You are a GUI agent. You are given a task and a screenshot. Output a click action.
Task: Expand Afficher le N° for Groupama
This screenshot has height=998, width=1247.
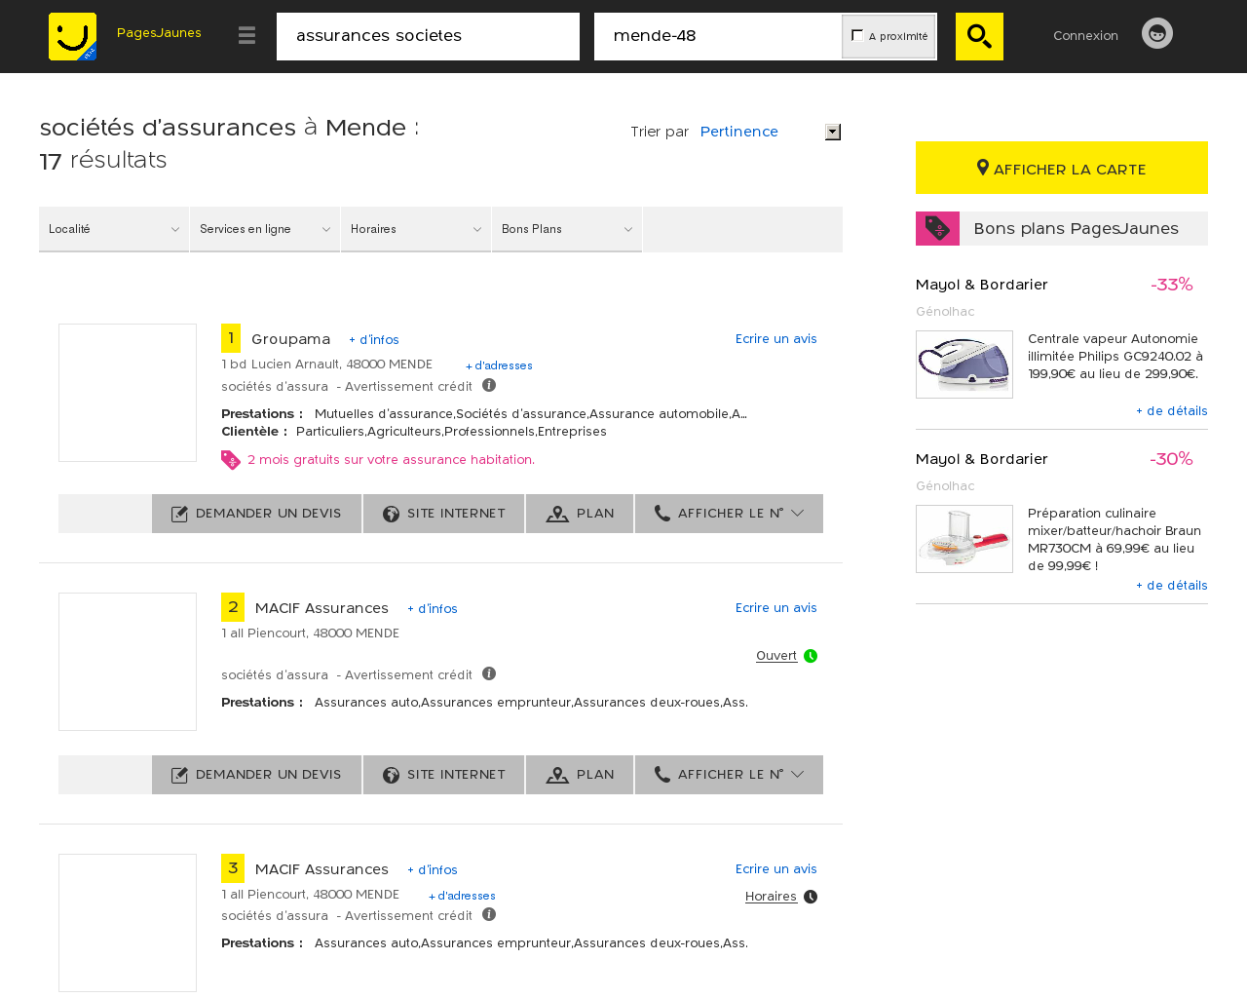pyautogui.click(x=729, y=514)
